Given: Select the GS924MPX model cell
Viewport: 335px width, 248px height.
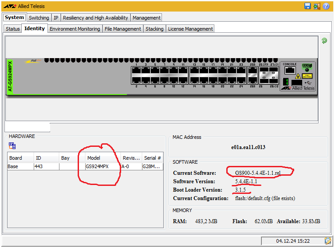Looking at the screenshot, I should (x=103, y=166).
